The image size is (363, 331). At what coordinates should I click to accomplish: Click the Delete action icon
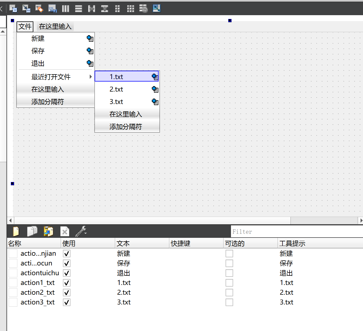tap(65, 231)
